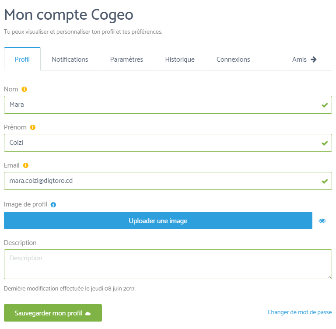
Task: Switch to the Notifications tab
Action: [x=70, y=59]
